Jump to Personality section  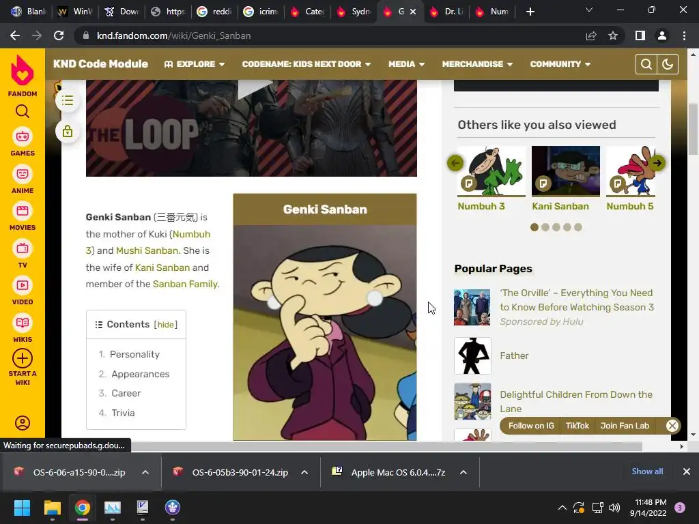[134, 354]
